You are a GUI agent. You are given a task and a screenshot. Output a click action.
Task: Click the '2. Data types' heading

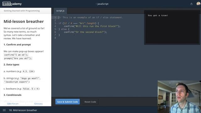coord(11,65)
